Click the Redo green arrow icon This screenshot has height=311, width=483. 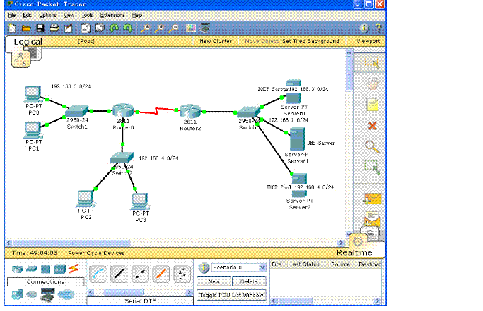(127, 28)
